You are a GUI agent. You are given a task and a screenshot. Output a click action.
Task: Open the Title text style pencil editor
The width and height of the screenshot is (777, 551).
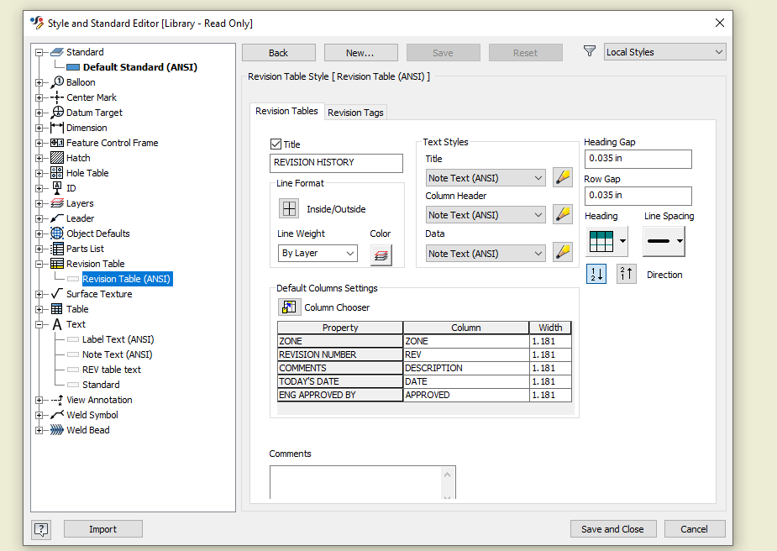coord(562,177)
